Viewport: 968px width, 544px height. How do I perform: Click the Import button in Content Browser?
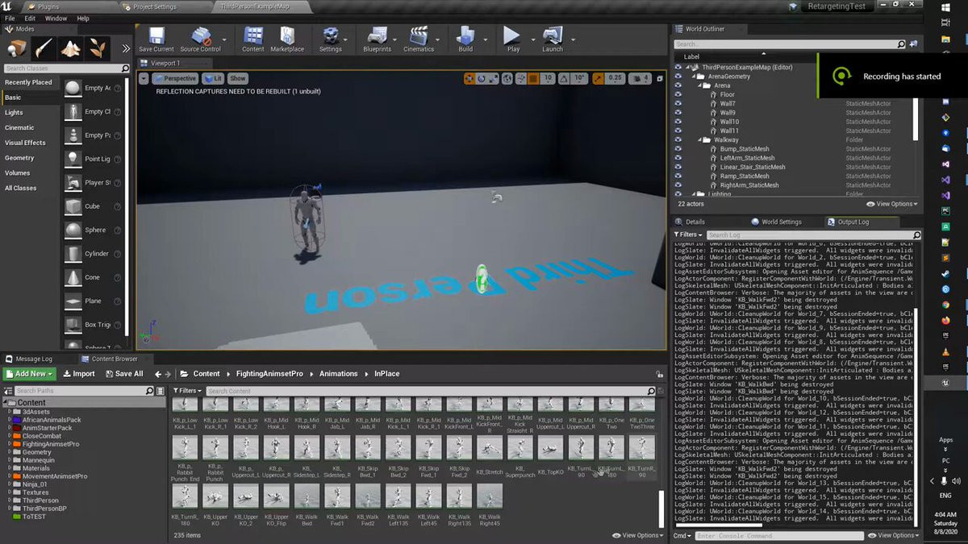coord(78,374)
